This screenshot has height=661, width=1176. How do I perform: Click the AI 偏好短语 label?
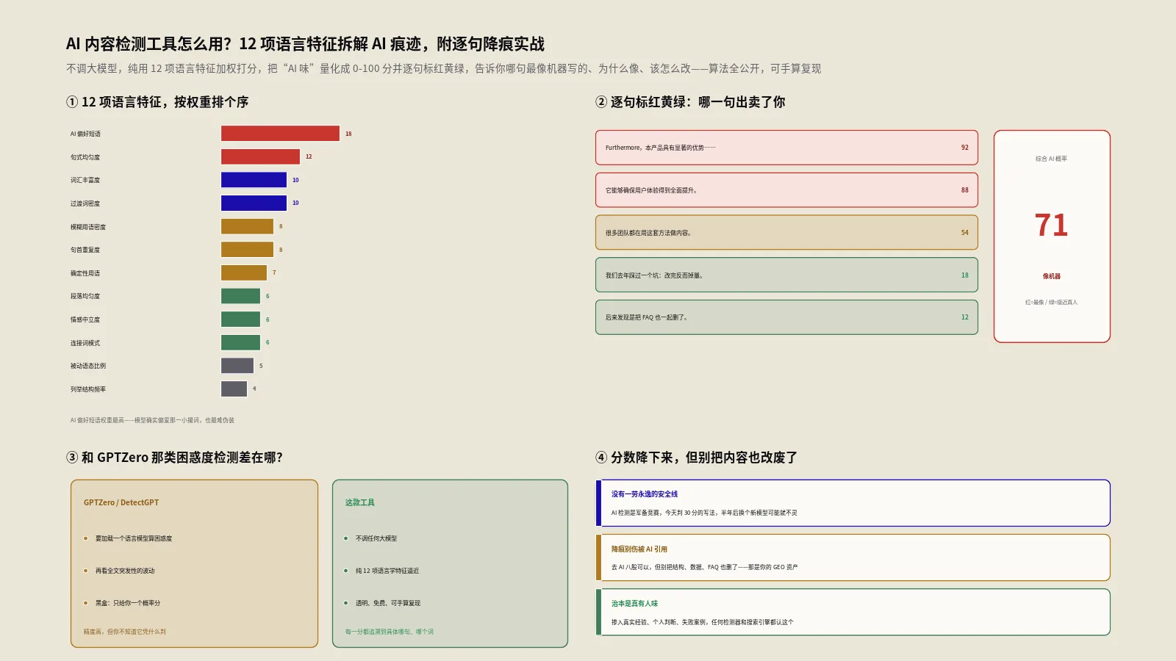(x=85, y=134)
